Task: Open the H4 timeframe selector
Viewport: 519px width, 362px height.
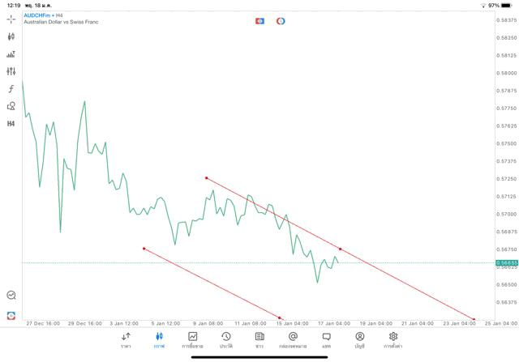Action: point(11,124)
